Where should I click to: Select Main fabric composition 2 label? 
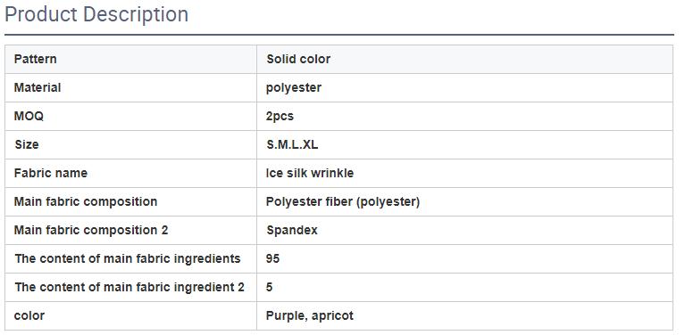(x=91, y=230)
